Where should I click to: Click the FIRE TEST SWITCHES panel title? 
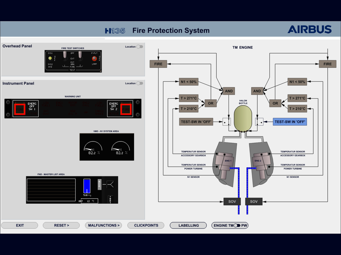coord(73,48)
